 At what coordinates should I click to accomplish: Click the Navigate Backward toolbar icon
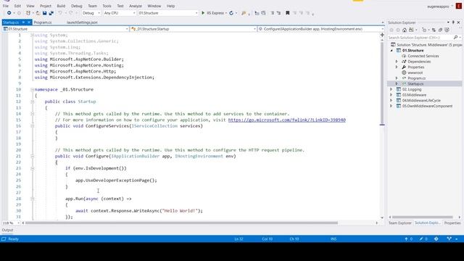(x=9, y=13)
